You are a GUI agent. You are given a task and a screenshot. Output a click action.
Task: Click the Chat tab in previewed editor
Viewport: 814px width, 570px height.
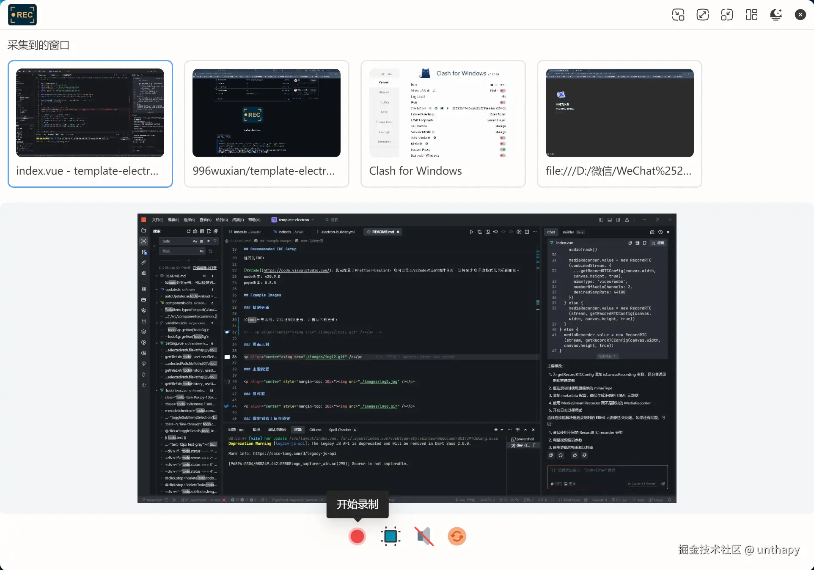click(551, 232)
